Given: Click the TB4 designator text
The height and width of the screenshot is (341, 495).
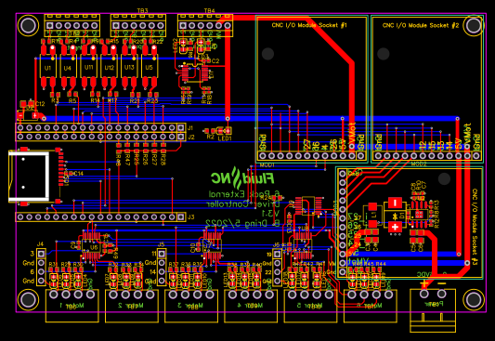Looking at the screenshot, I should pos(209,11).
